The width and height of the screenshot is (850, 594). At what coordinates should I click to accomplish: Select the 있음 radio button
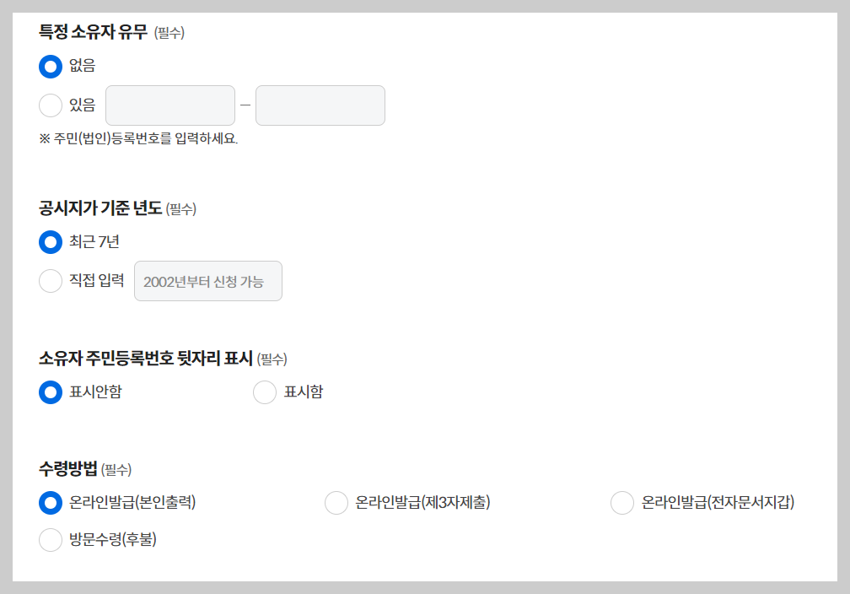click(51, 105)
